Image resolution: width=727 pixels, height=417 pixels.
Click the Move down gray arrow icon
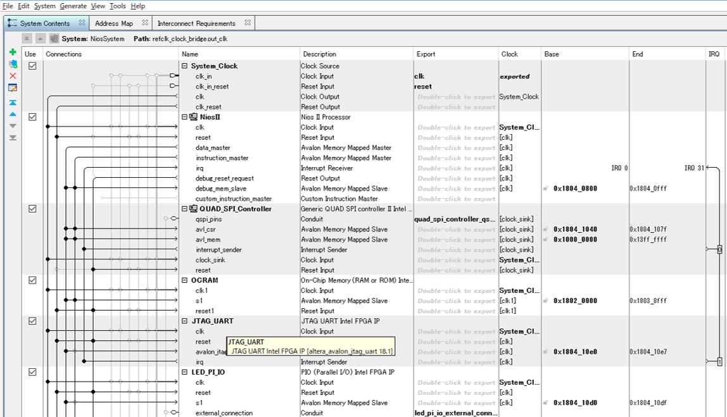pyautogui.click(x=13, y=126)
